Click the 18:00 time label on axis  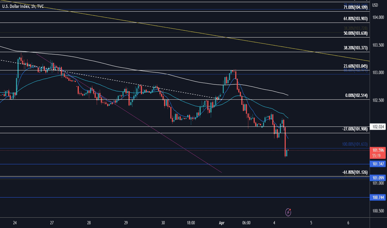tap(191, 223)
